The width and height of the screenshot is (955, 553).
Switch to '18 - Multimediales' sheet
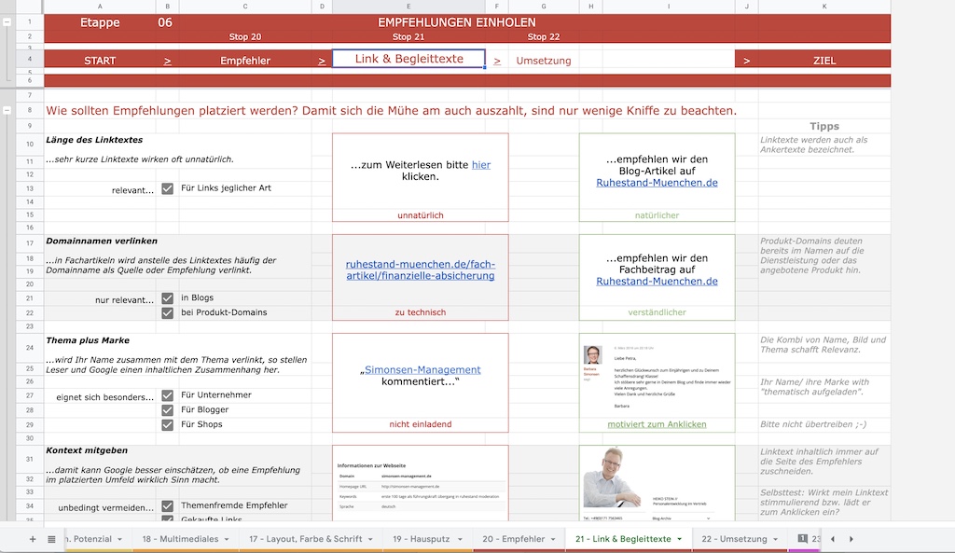180,539
